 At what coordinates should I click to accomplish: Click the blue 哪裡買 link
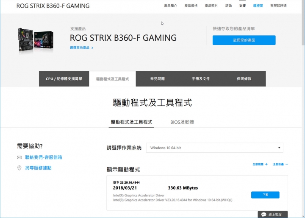(x=258, y=6)
